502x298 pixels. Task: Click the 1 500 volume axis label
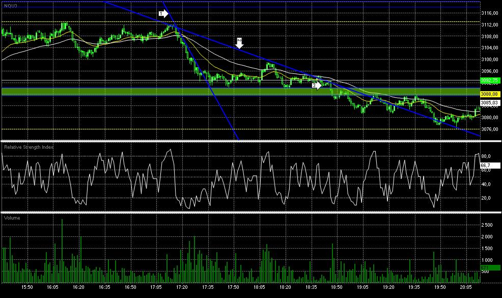coord(487,249)
